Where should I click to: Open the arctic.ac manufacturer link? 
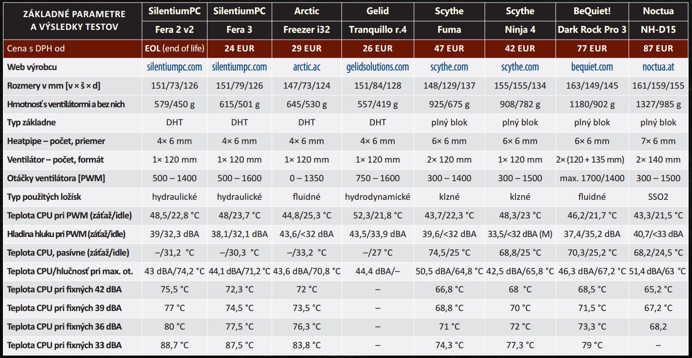307,67
